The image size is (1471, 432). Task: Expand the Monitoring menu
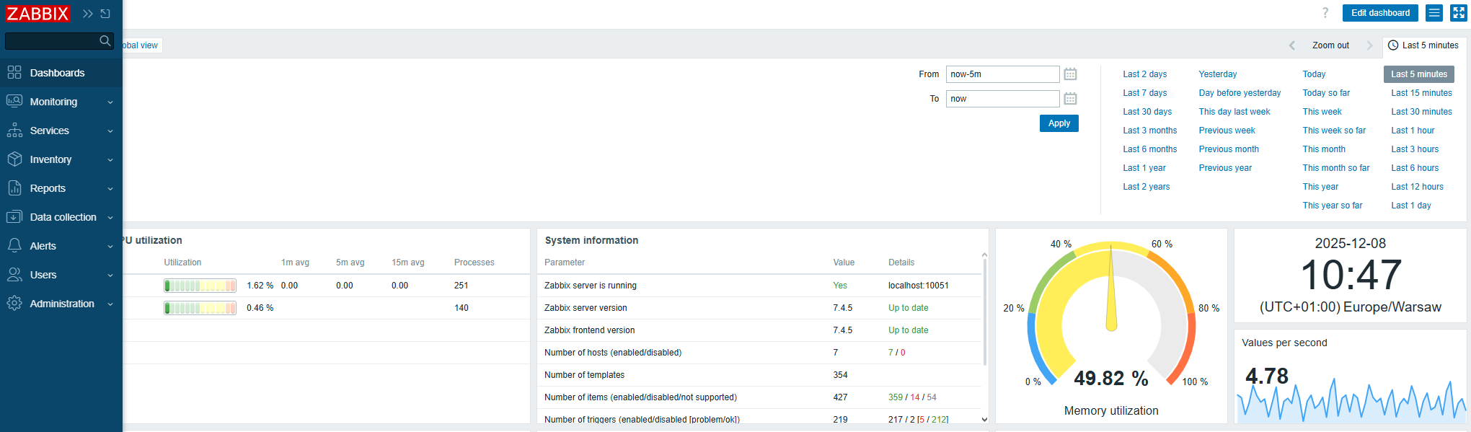(x=61, y=102)
